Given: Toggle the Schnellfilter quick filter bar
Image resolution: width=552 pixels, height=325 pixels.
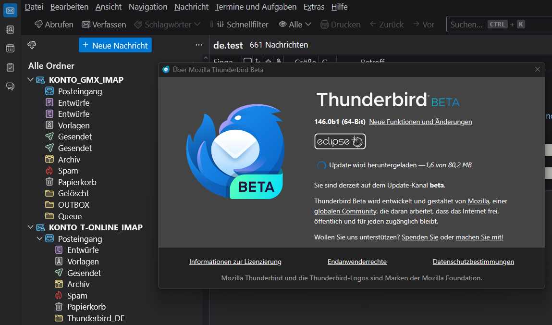Looking at the screenshot, I should tap(243, 25).
